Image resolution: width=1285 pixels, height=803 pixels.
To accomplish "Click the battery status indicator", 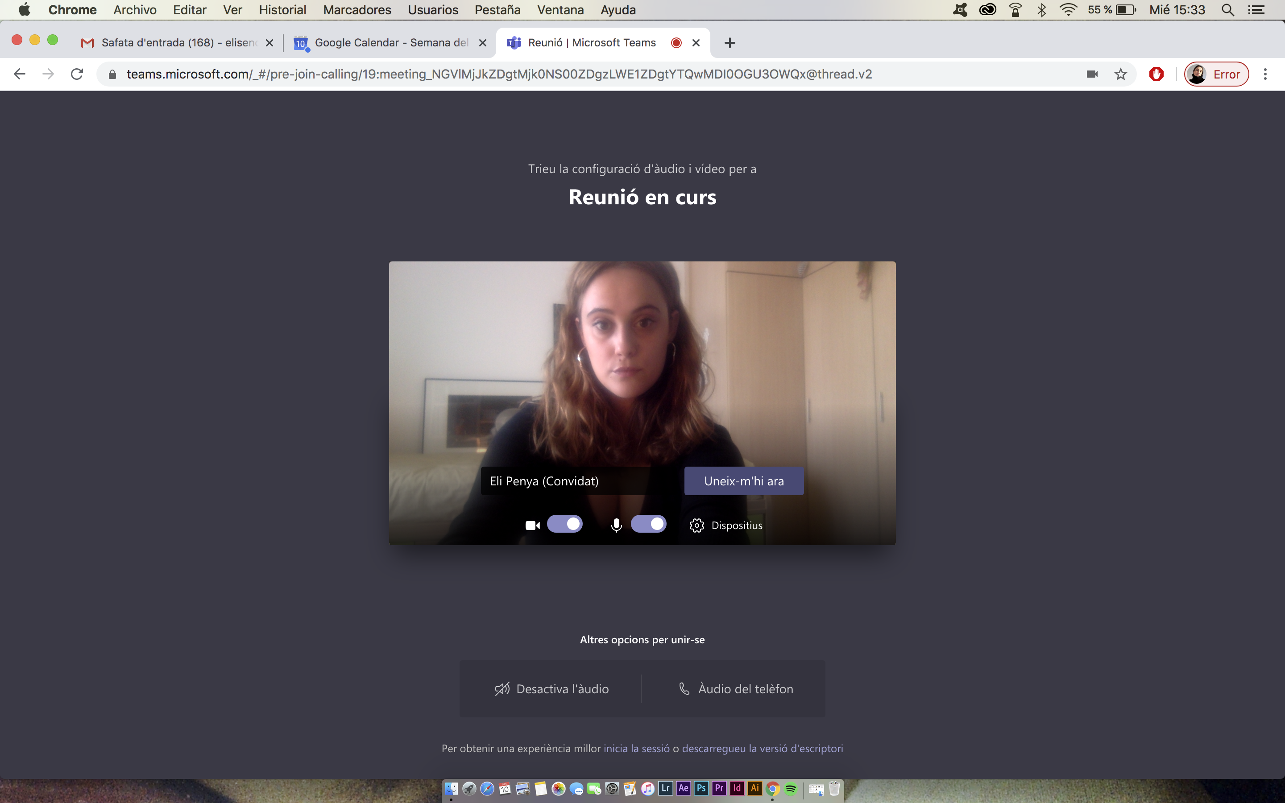I will point(1111,9).
